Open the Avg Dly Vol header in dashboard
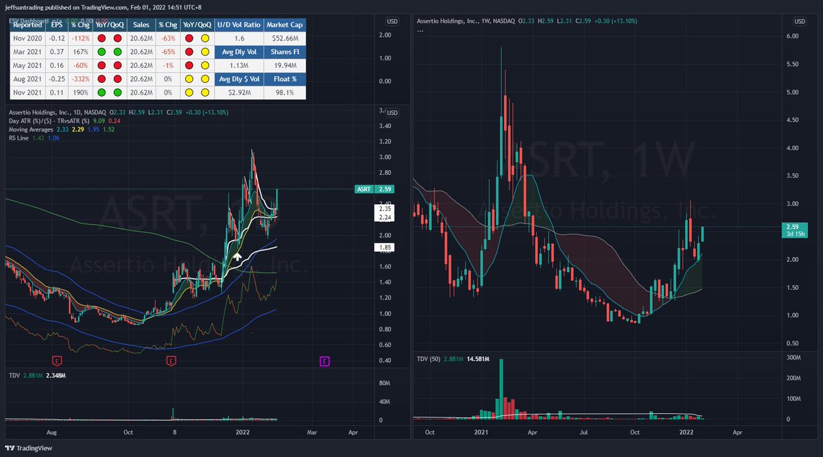This screenshot has height=457, width=823. coord(238,51)
